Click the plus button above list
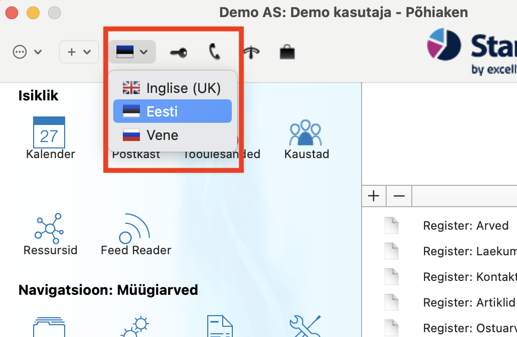Image resolution: width=517 pixels, height=337 pixels. coord(374,196)
